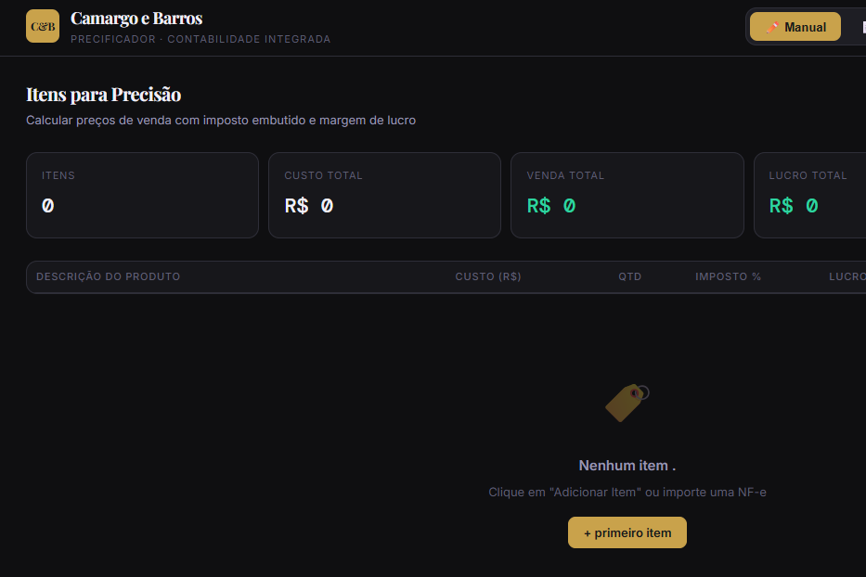Click the price tag empty-state icon
The width and height of the screenshot is (866, 577).
[627, 404]
